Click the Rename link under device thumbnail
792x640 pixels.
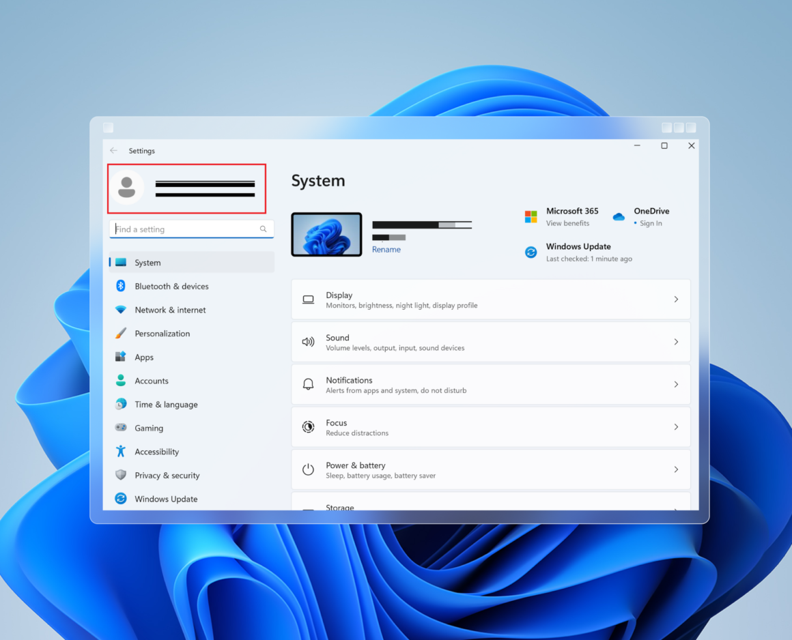click(386, 249)
